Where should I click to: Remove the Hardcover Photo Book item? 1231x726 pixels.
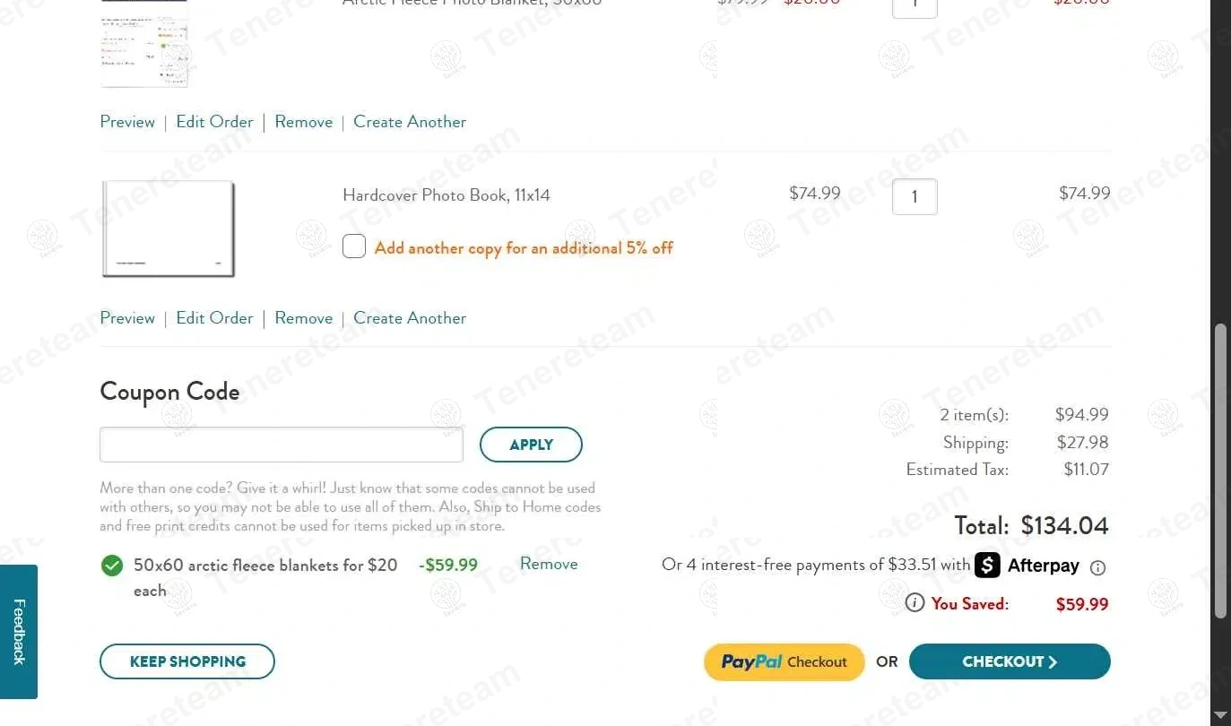tap(303, 318)
